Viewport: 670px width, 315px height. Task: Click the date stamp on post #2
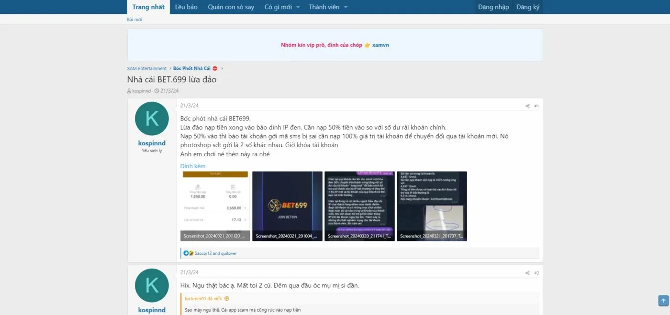click(190, 272)
